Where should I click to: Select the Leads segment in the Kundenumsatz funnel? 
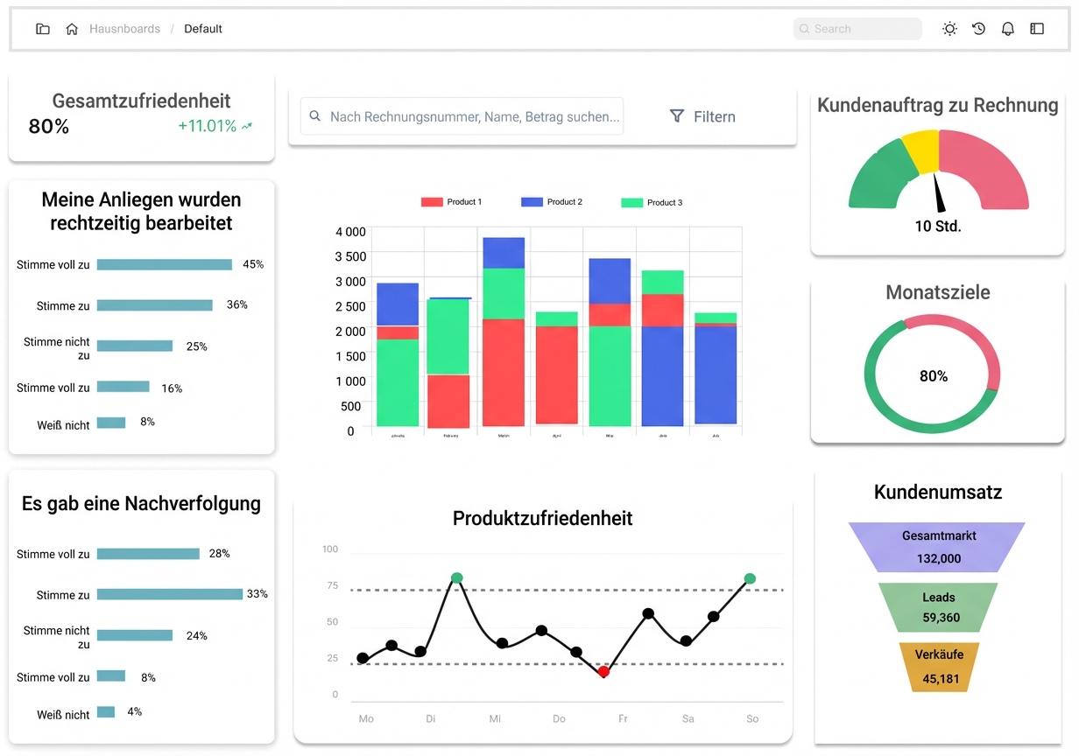[x=939, y=604]
